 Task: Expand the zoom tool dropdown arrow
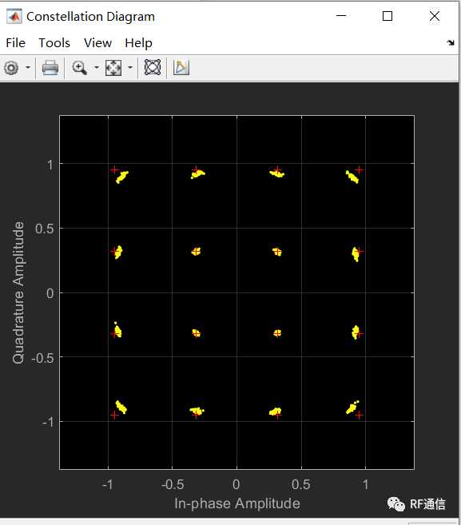click(x=97, y=68)
